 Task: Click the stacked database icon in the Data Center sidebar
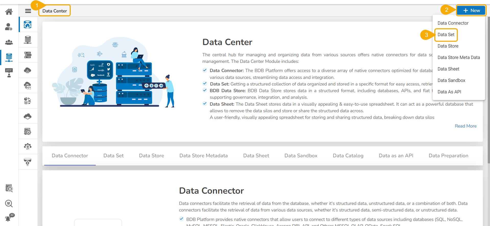pos(28,40)
